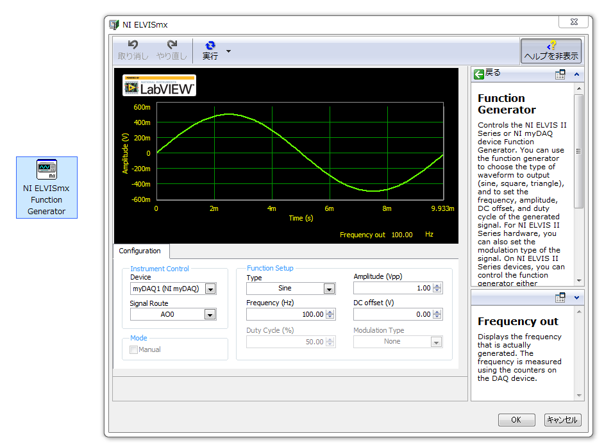Click the Redo (やり直し) toolbar icon
The height and width of the screenshot is (445, 604).
(172, 45)
